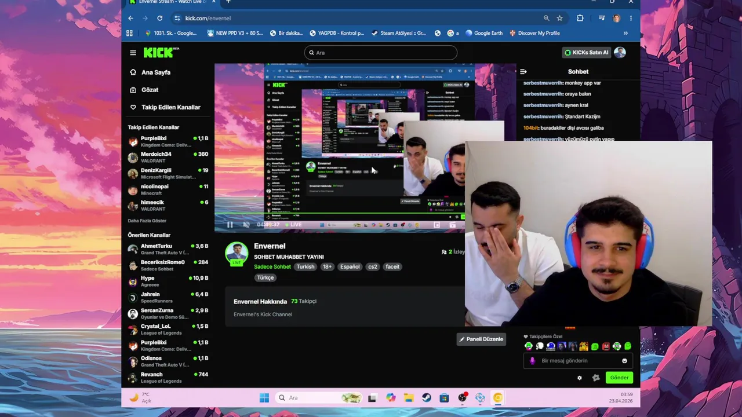Open the Merdoich34 VALORANT channel
This screenshot has height=417, width=742.
pyautogui.click(x=168, y=158)
